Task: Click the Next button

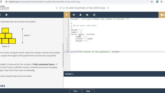Action: [88, 91]
